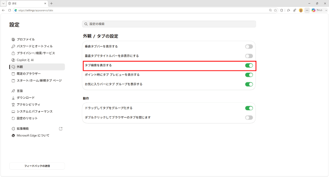Screen dimensions: 329x177
Task: Restore down the browser window
Action: 317,3
